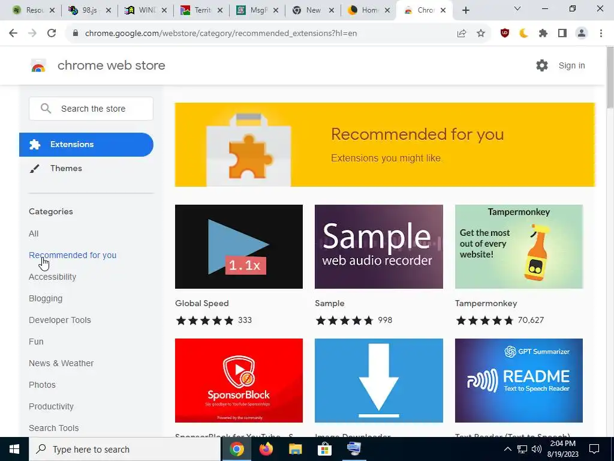
Task: Open the Blogging category
Action: pos(46,298)
